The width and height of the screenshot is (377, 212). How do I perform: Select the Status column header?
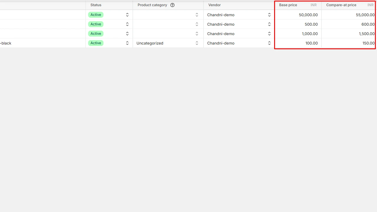point(109,5)
